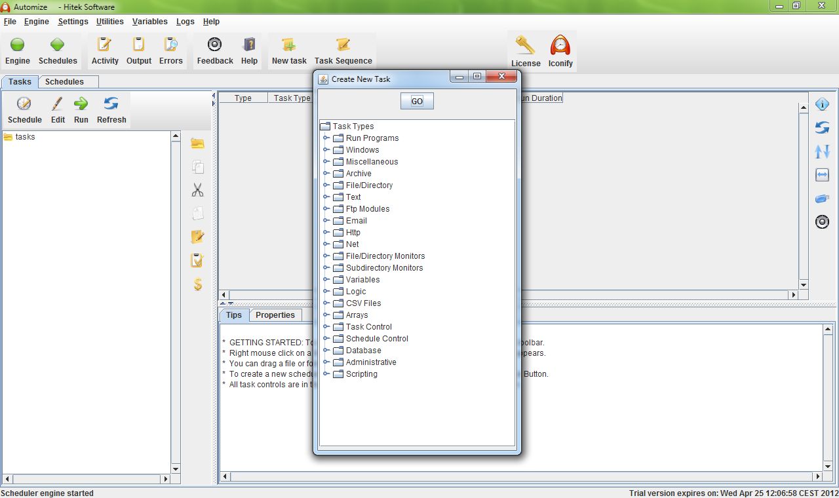Screen dimensions: 839x498
Task: Expand the Ftp Modules node
Action: tap(326, 209)
